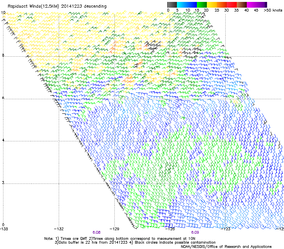The height and width of the screenshot is (249, 284).
Task: Click the dark purple 45-50 knots legend swatch
Action: pyautogui.click(x=262, y=5)
